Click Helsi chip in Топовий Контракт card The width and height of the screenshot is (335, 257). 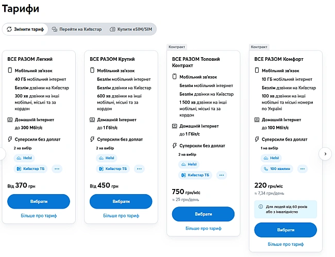click(189, 164)
